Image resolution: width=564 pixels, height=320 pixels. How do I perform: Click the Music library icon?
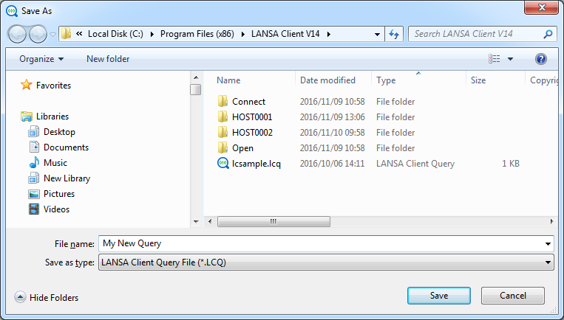pyautogui.click(x=33, y=163)
